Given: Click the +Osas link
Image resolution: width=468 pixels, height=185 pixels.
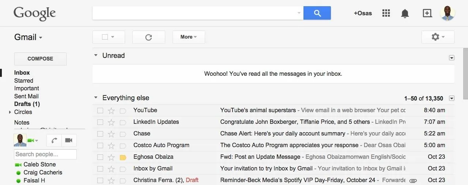Looking at the screenshot, I should (x=363, y=13).
